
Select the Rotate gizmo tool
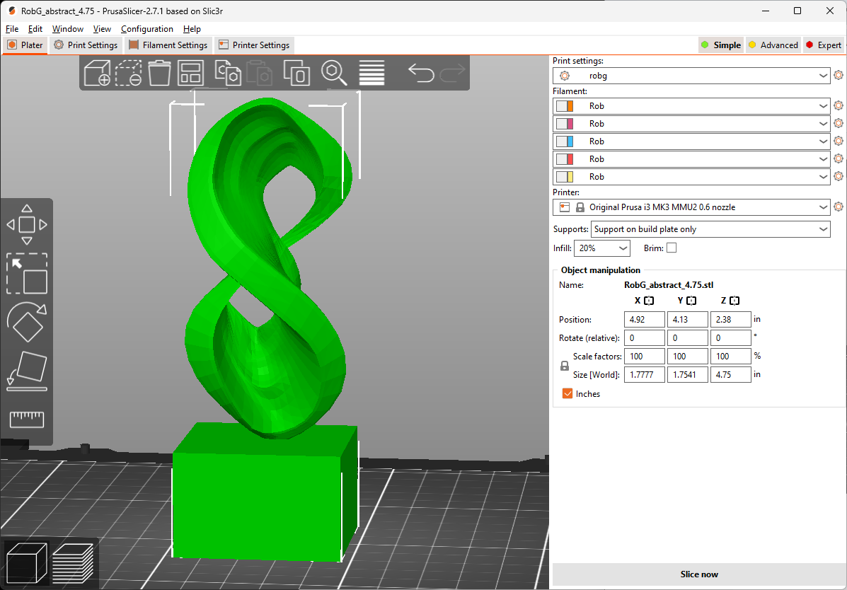coord(26,323)
